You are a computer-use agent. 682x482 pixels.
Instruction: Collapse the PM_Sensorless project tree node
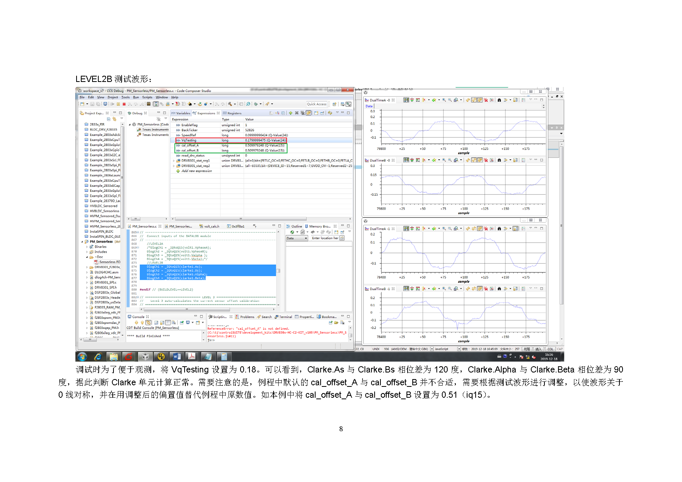(82, 242)
